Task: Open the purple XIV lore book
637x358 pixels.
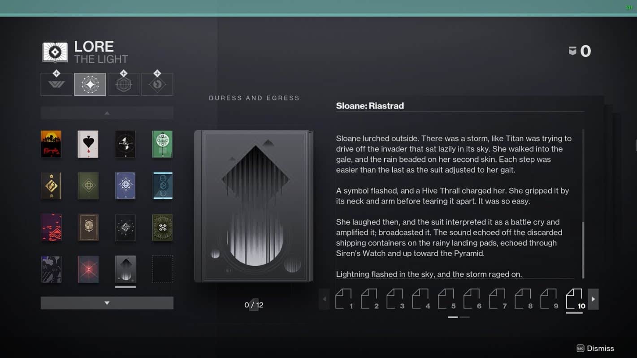Action: pos(51,269)
